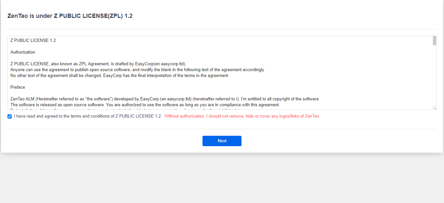Click the textarea resize handle corner
Screen dimensions: 444x203
[x=435, y=108]
